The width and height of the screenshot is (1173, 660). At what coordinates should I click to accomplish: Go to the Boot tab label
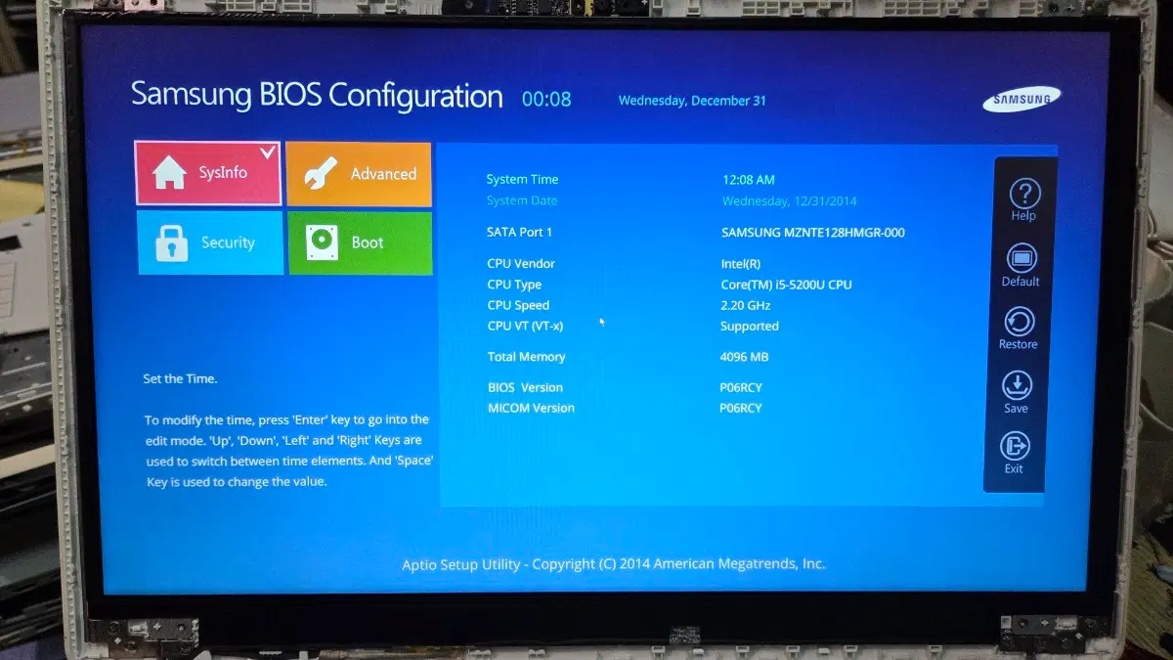point(368,242)
